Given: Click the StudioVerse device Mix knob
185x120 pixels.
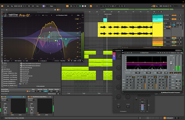Looking at the screenshot, I should pyautogui.click(x=32, y=111).
